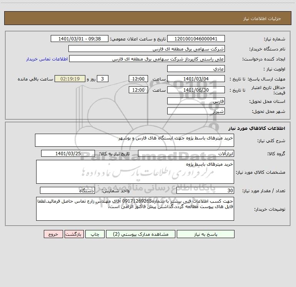Click the مشخصات کالای مورد نیاز label
The height and width of the screenshot is (287, 296).
(261, 172)
